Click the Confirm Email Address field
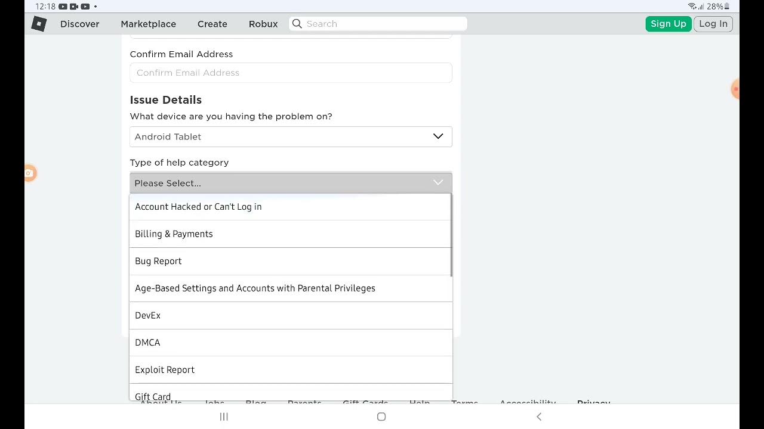This screenshot has height=429, width=764. click(291, 73)
